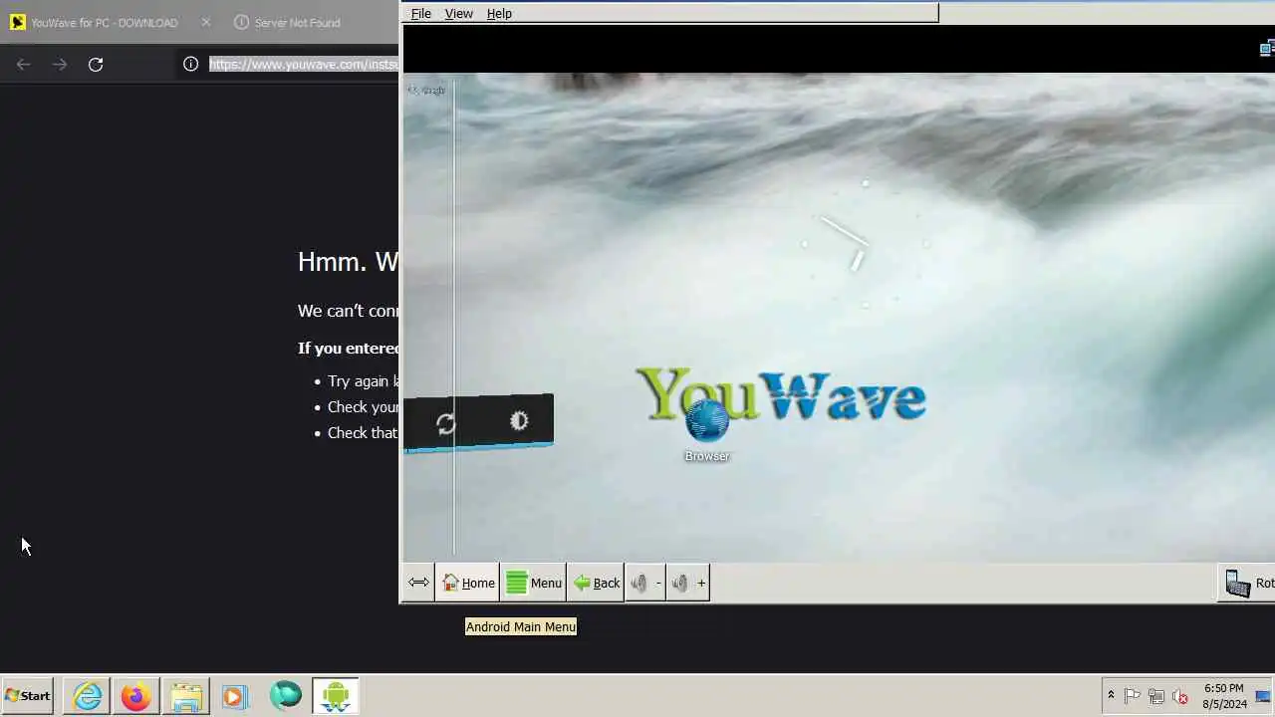The image size is (1275, 717).
Task: Open Firefox from the taskbar
Action: [136, 696]
